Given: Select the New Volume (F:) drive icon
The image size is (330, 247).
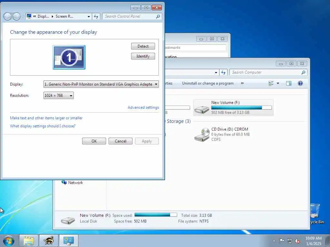Looking at the screenshot, I should 202,109.
